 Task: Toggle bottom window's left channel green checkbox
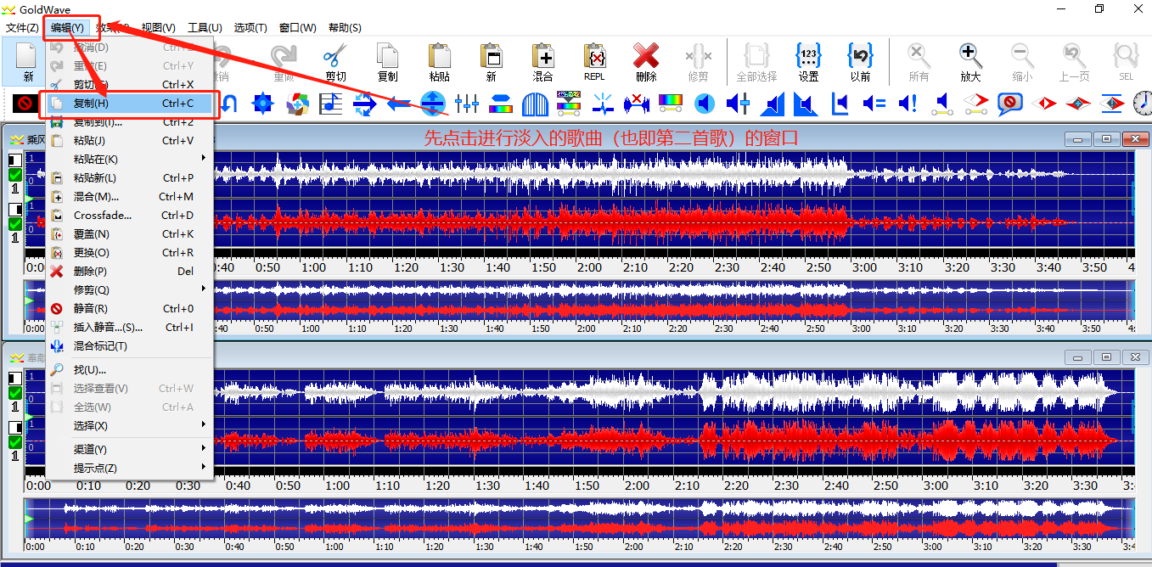[x=15, y=393]
